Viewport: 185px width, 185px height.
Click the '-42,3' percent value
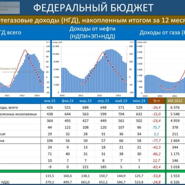click(156, 147)
